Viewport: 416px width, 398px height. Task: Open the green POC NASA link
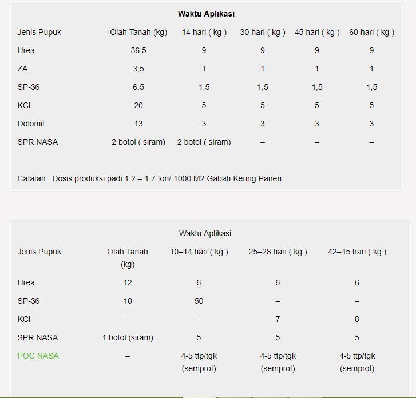(38, 356)
